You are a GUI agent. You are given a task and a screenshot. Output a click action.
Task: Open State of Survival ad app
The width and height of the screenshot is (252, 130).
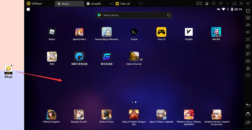click(x=134, y=57)
